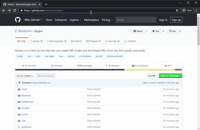200x130 pixels.
Task: Open the 1 contributor link
Action: coord(140,66)
